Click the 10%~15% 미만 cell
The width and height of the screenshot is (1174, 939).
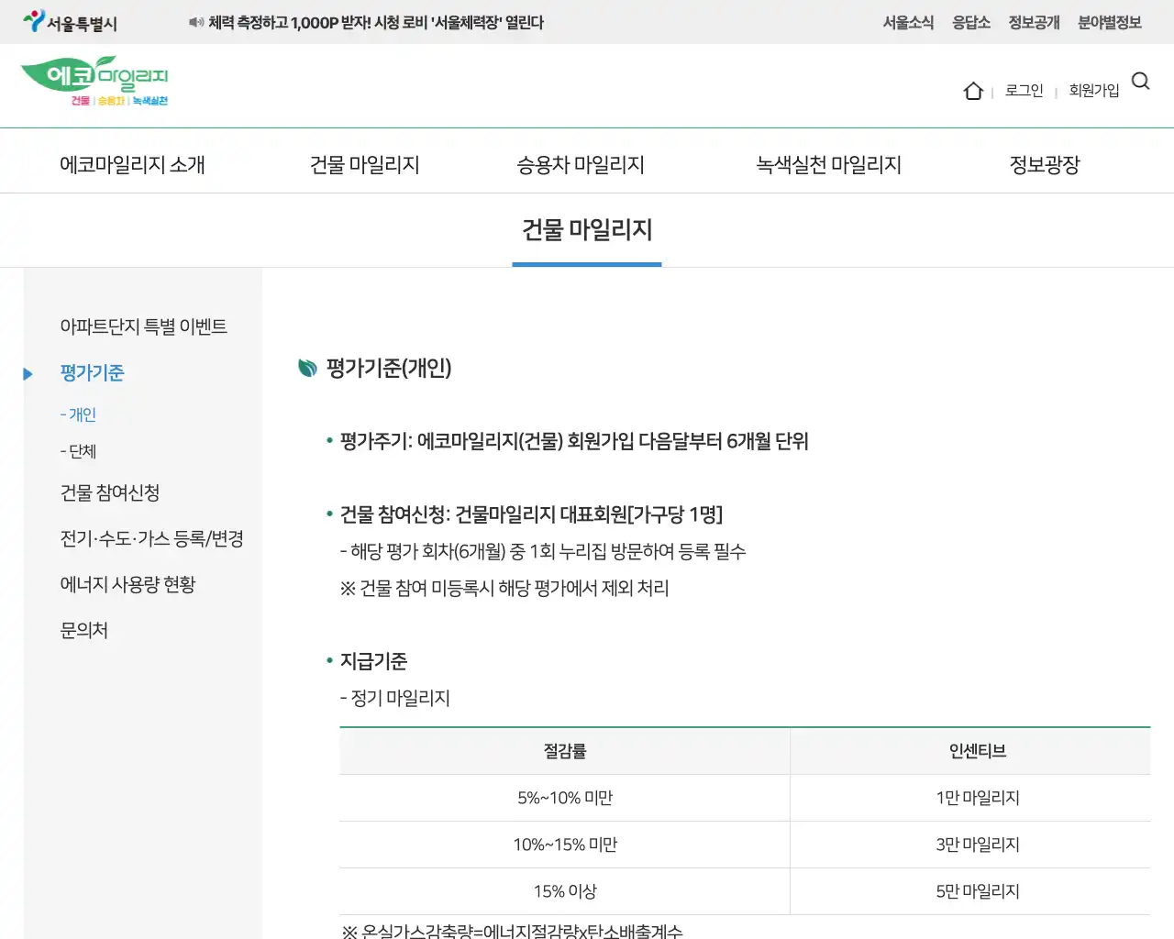click(565, 845)
